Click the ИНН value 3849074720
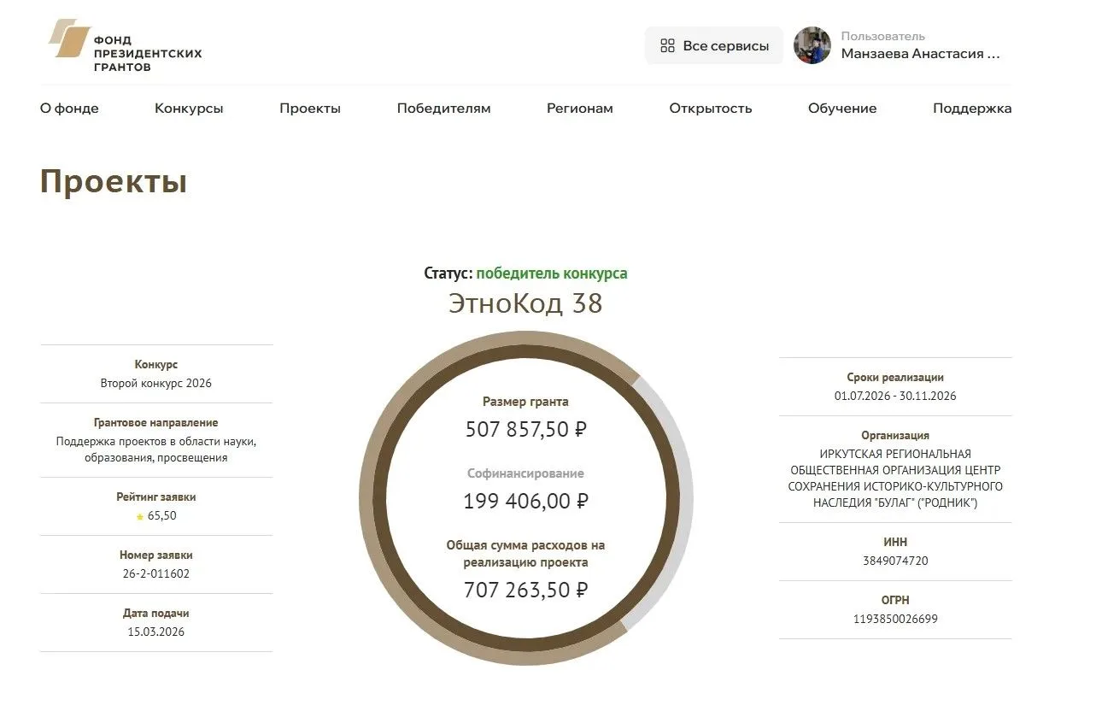This screenshot has width=1096, height=717. 895,561
